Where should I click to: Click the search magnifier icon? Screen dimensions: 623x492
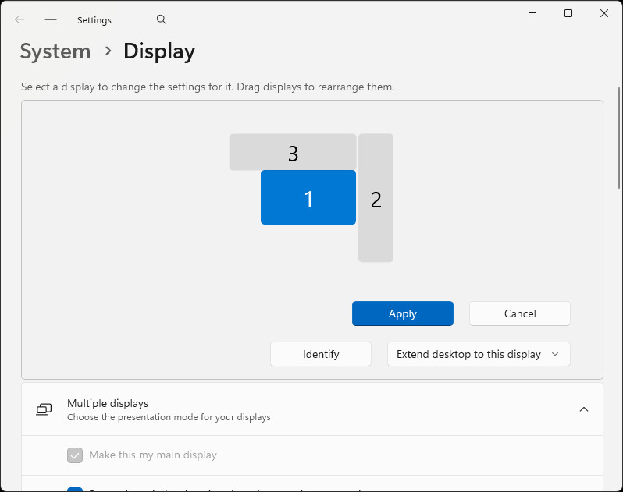point(162,19)
